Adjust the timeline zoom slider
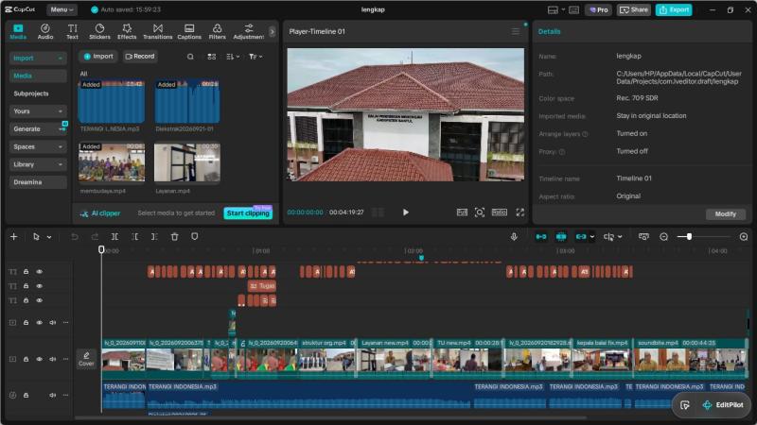 pyautogui.click(x=689, y=237)
